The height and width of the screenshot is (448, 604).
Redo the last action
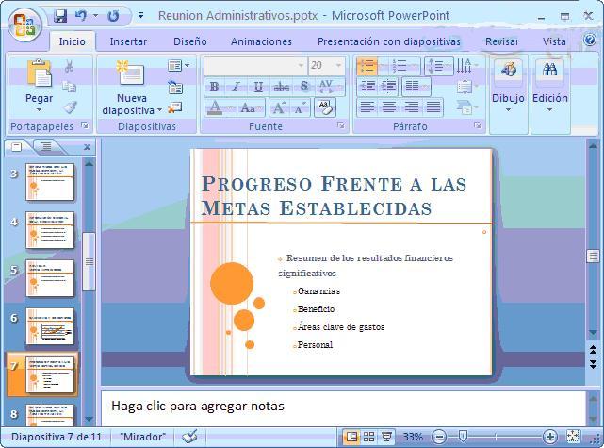pos(113,16)
